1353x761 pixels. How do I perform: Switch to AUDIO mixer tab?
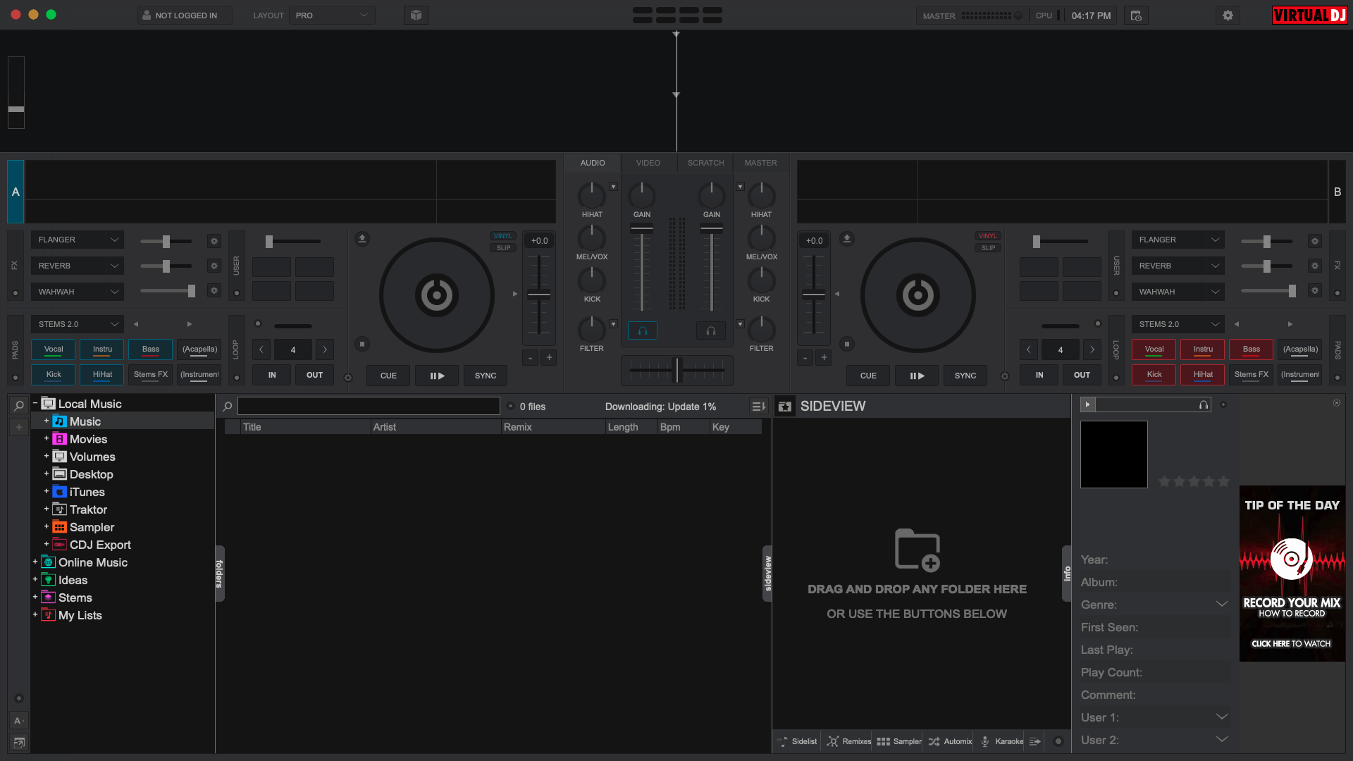coord(593,163)
